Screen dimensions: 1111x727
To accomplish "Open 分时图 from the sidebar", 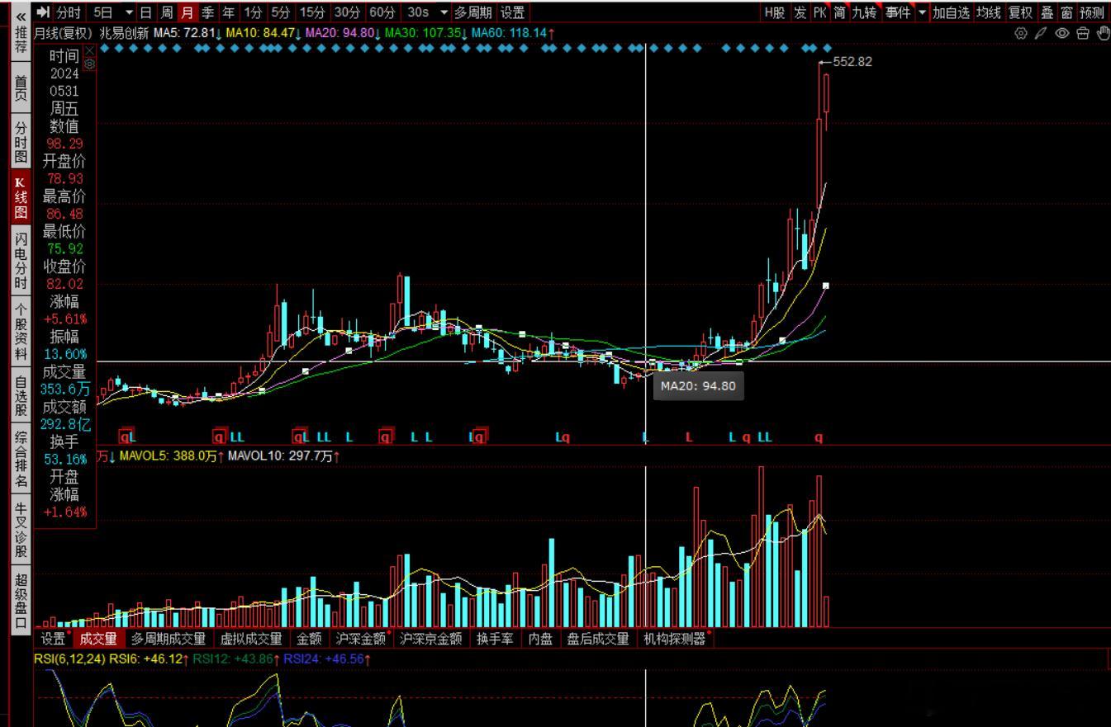I will pos(21,143).
